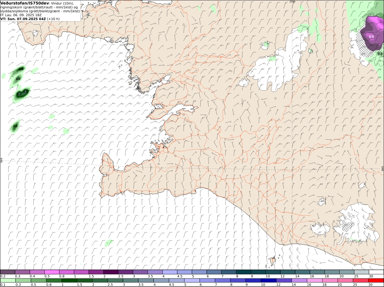
Task: Click the 1.4 precipitation value off the west coast
Action: click(x=21, y=69)
